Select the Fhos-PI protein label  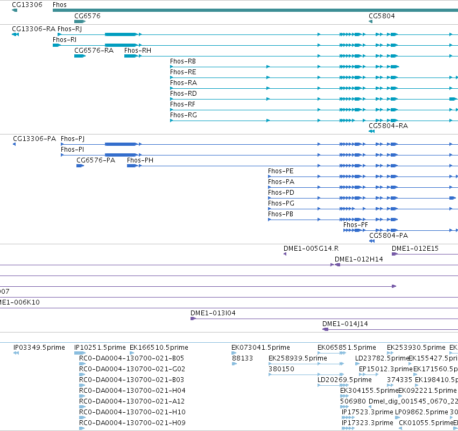[73, 150]
